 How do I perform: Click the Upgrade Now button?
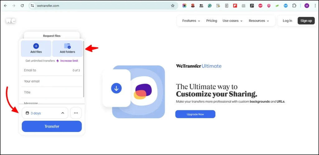pyautogui.click(x=195, y=114)
